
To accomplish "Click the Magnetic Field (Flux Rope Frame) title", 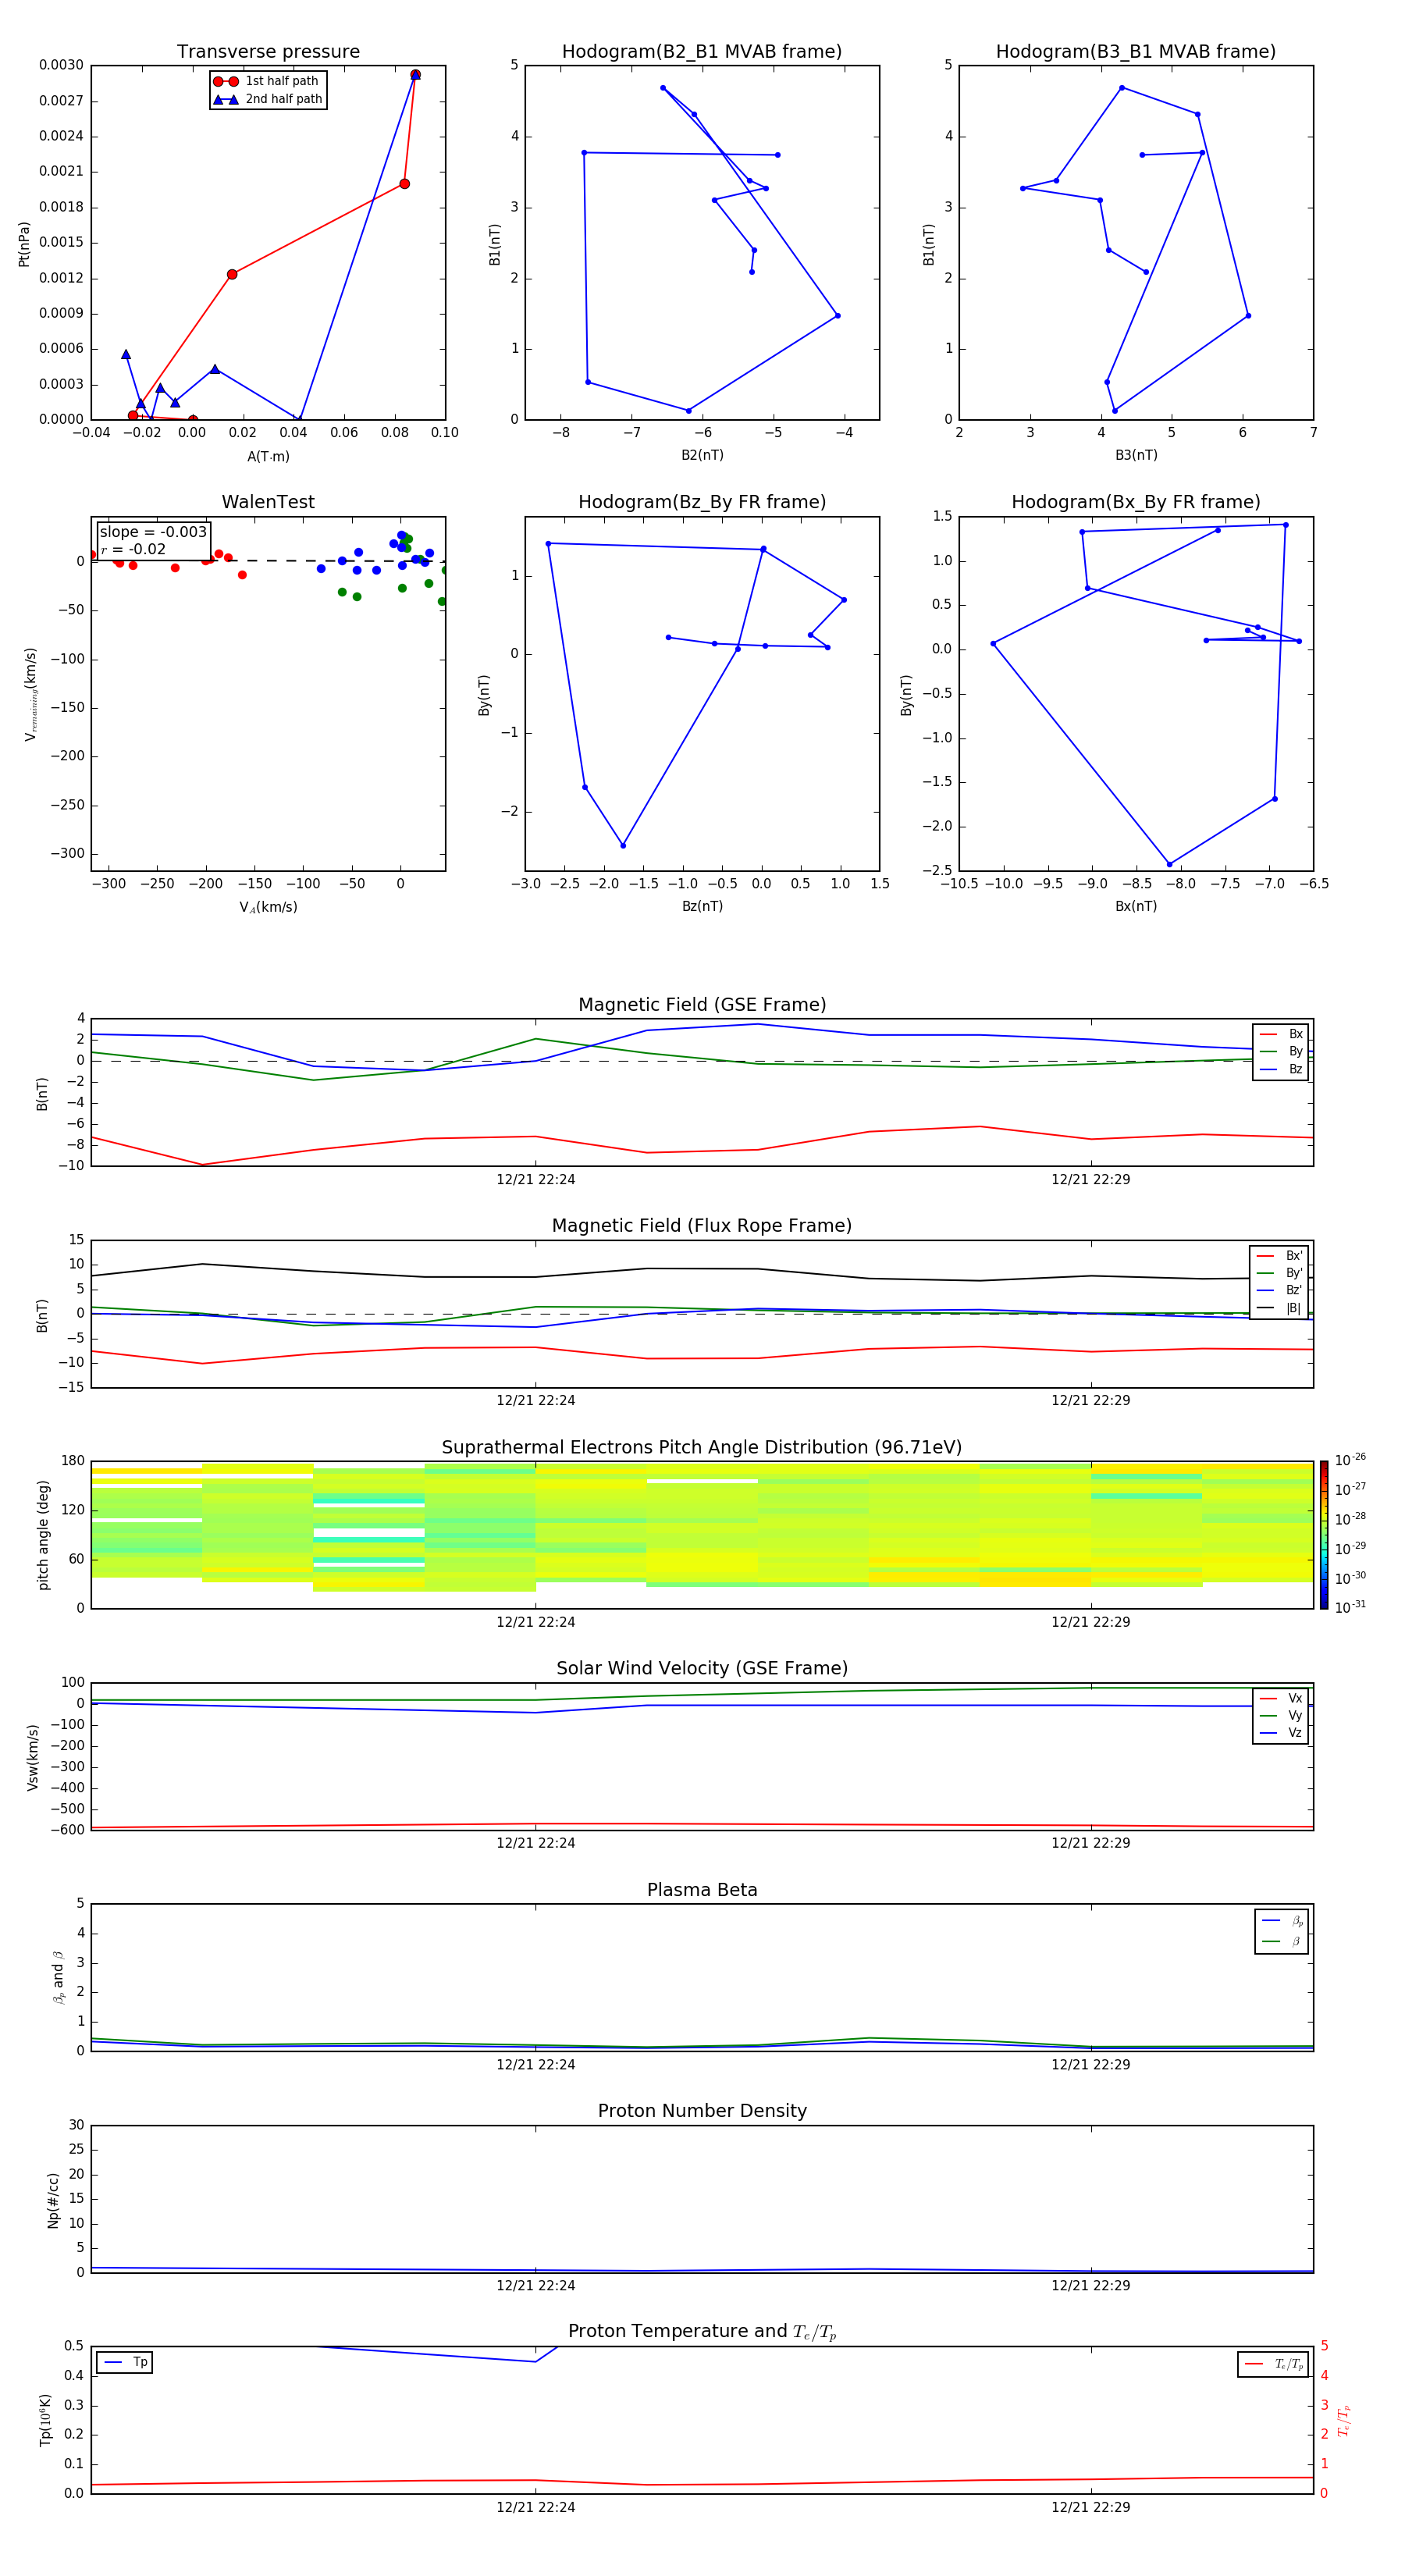I will (x=702, y=1226).
